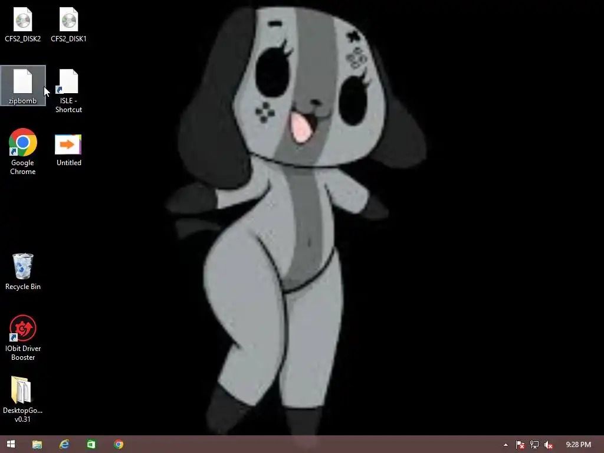The height and width of the screenshot is (453, 604).
Task: Open the 9:28 PM taskbar clock
Action: 578,445
